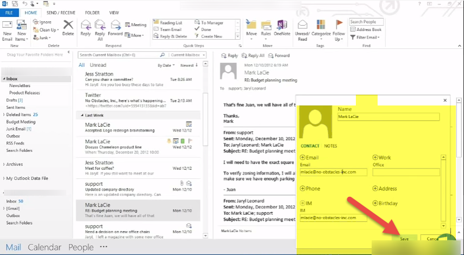
Task: Forward the message from the ribbon
Action: pyautogui.click(x=115, y=28)
